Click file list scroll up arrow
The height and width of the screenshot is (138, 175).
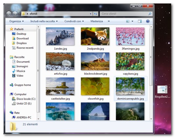click(x=151, y=27)
